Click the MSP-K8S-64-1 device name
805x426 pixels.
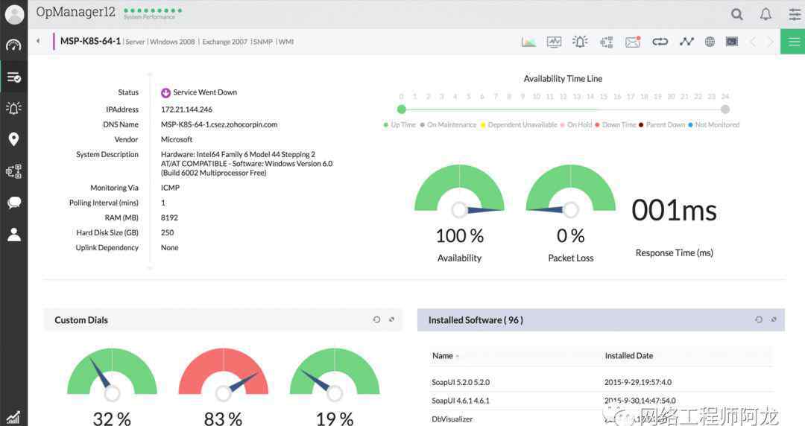pyautogui.click(x=90, y=41)
